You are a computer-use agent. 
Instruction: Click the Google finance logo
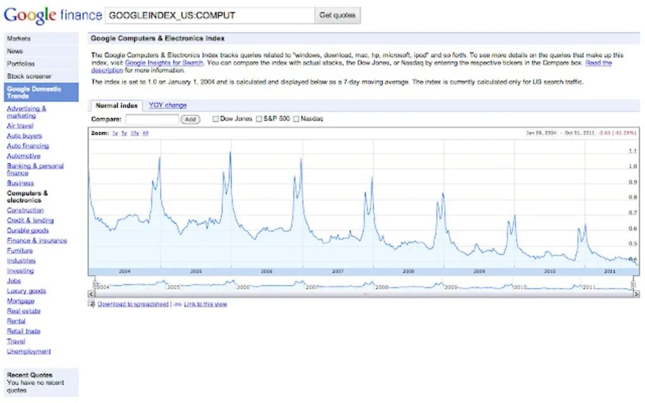point(52,15)
